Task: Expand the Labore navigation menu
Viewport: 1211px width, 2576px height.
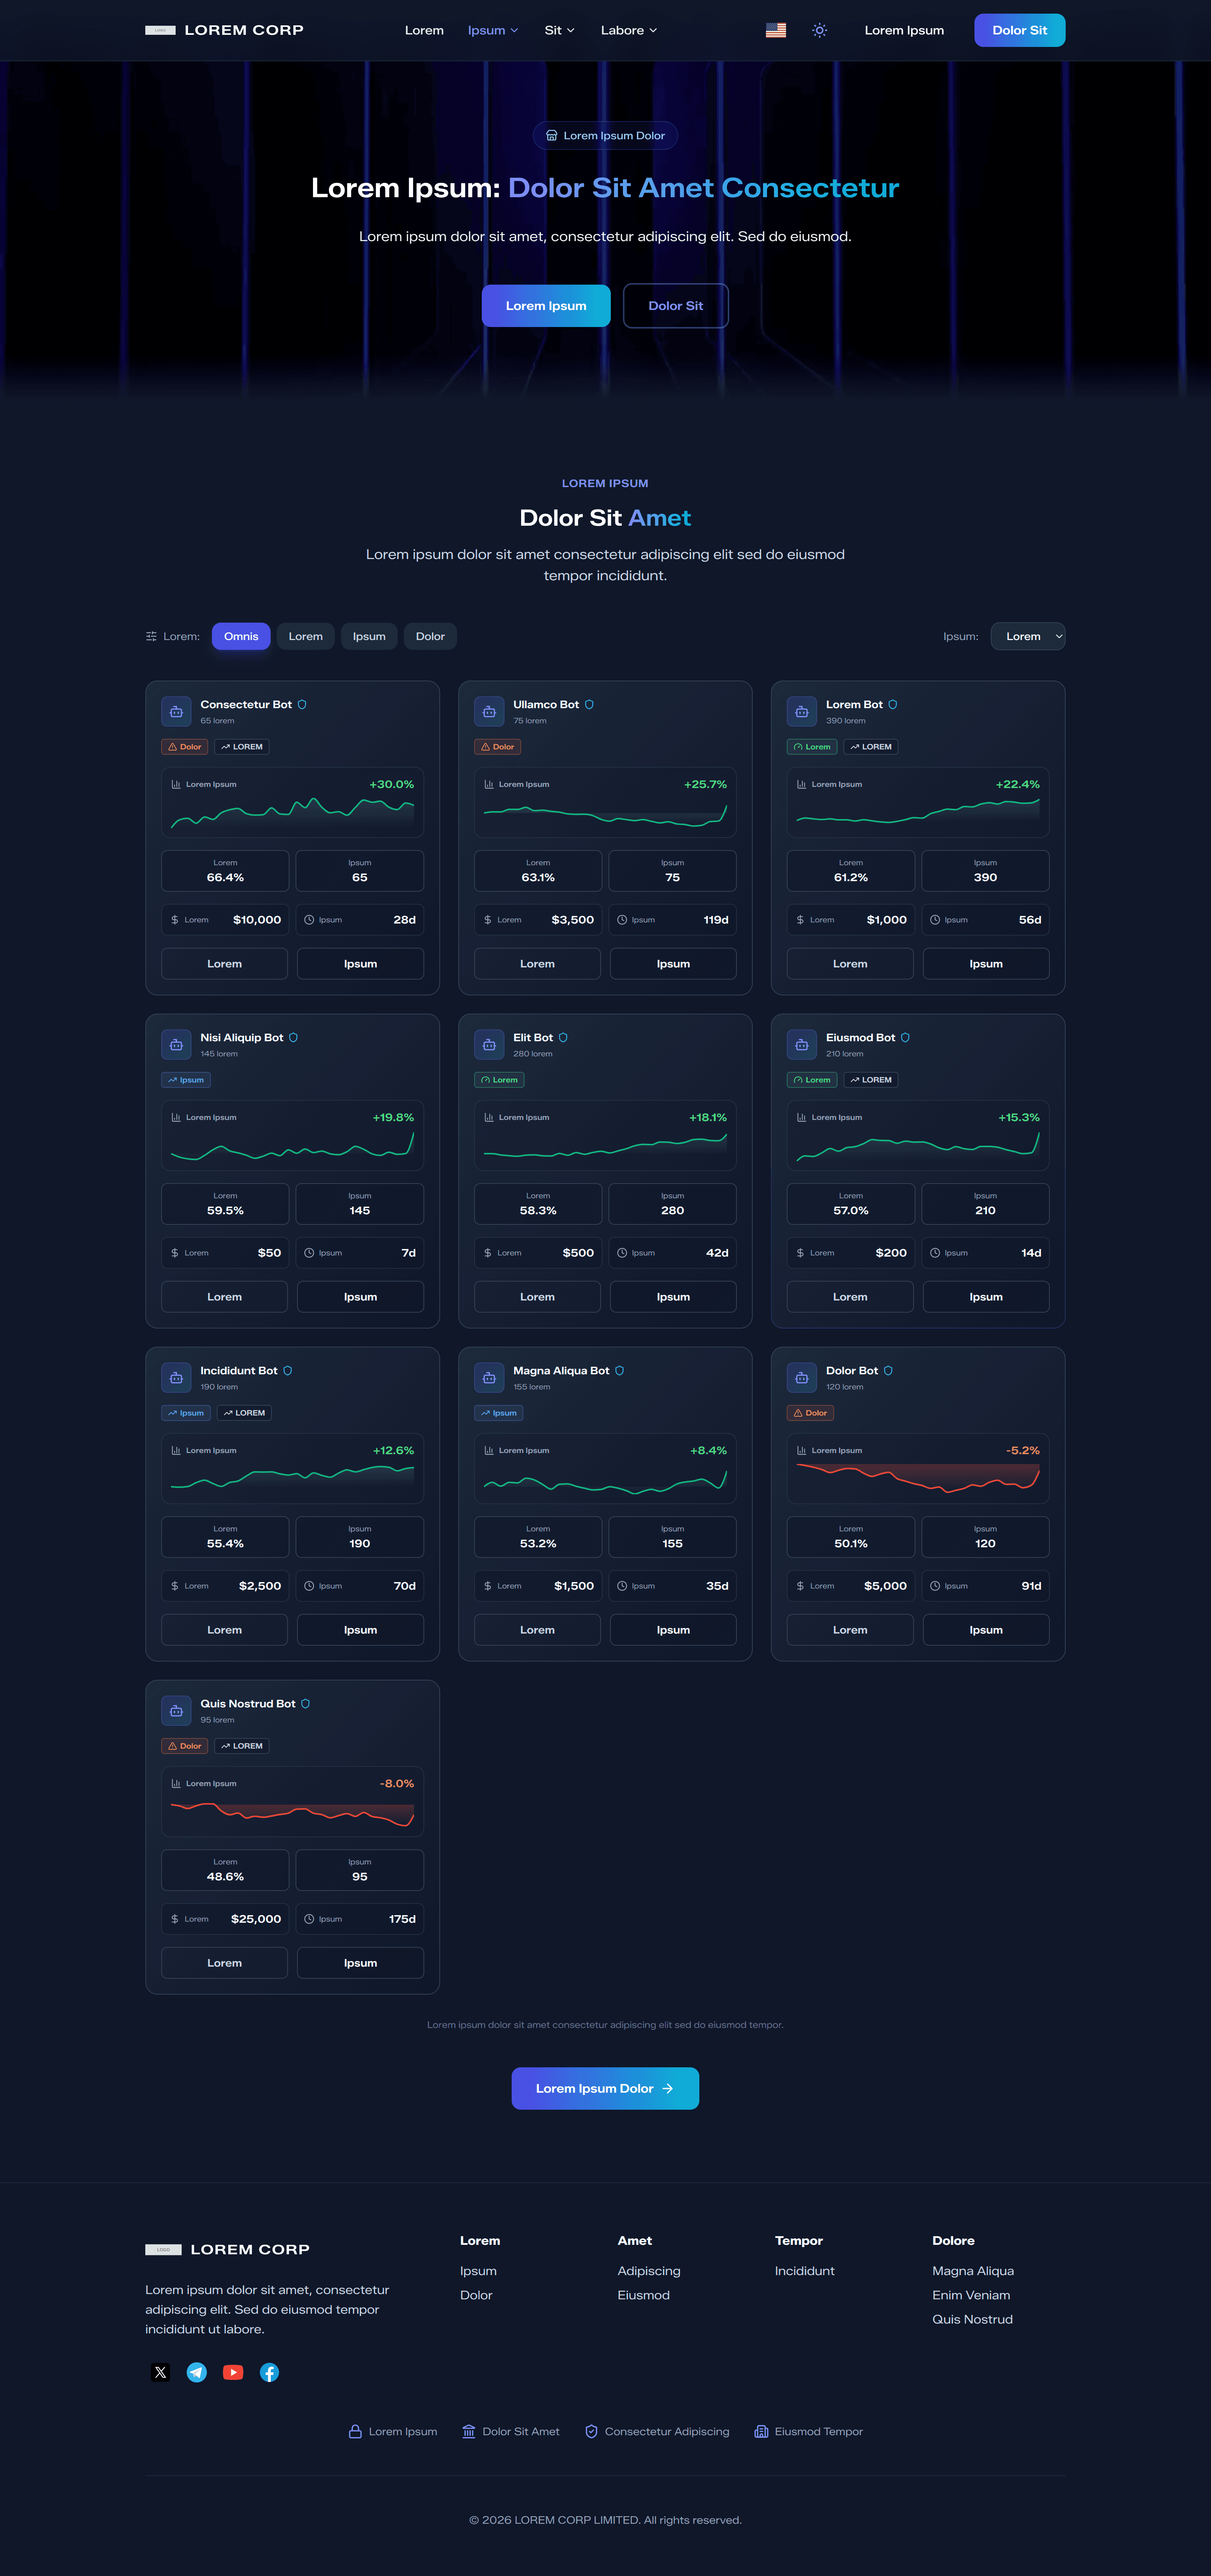Action: click(x=629, y=30)
